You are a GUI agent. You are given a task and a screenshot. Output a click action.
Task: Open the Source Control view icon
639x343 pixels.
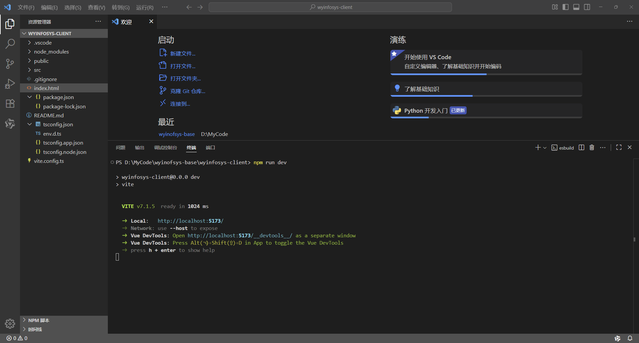point(10,63)
